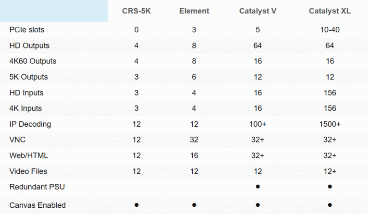The image size is (369, 214).
Task: Click the HD Outputs row label
Action: (x=29, y=46)
